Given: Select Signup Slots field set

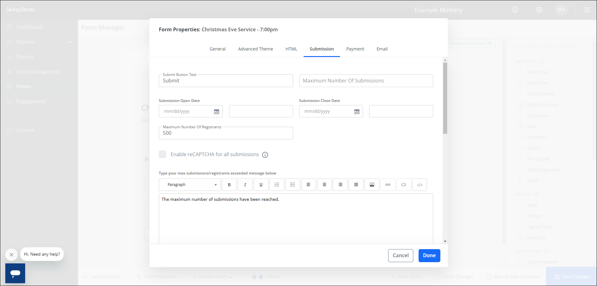Looking at the screenshot, I should (x=540, y=227).
